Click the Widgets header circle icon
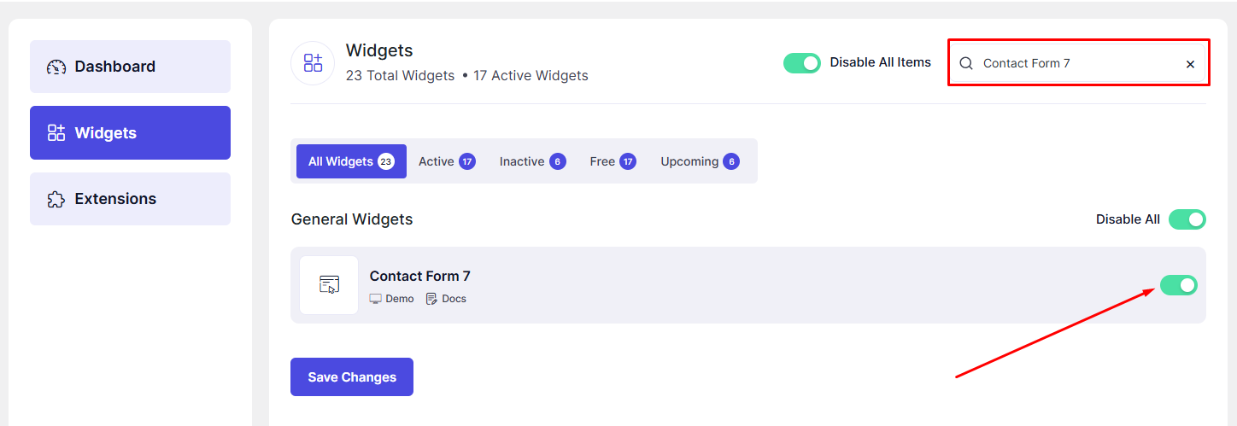Image resolution: width=1237 pixels, height=426 pixels. tap(313, 63)
